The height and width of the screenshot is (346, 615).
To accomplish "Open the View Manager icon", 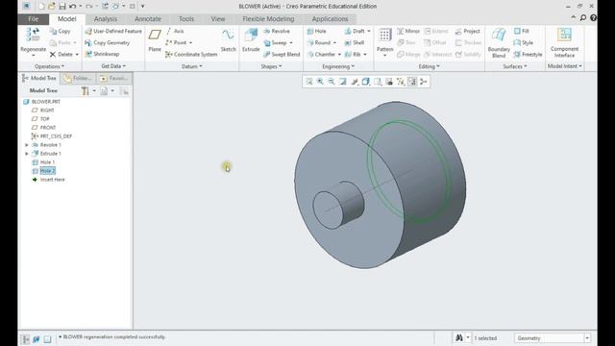I will pos(389,82).
